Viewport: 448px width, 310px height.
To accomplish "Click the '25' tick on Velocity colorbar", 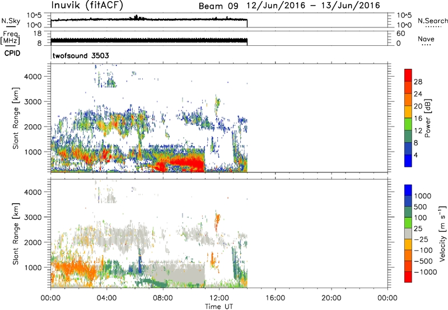I will coord(418,228).
